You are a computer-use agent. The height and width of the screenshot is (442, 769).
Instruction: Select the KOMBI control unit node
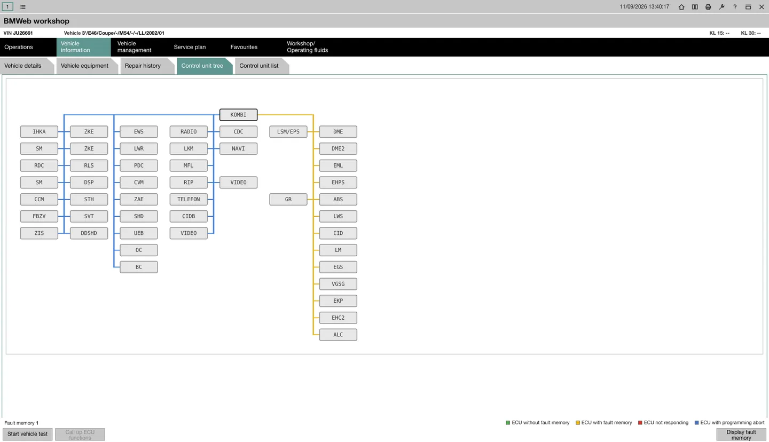tap(238, 115)
